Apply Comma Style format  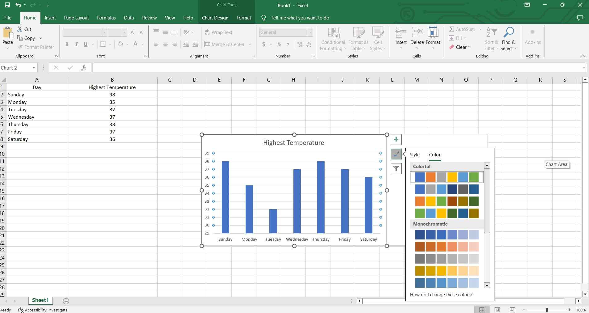288,44
